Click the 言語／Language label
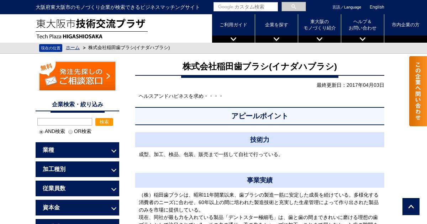 [347, 7]
